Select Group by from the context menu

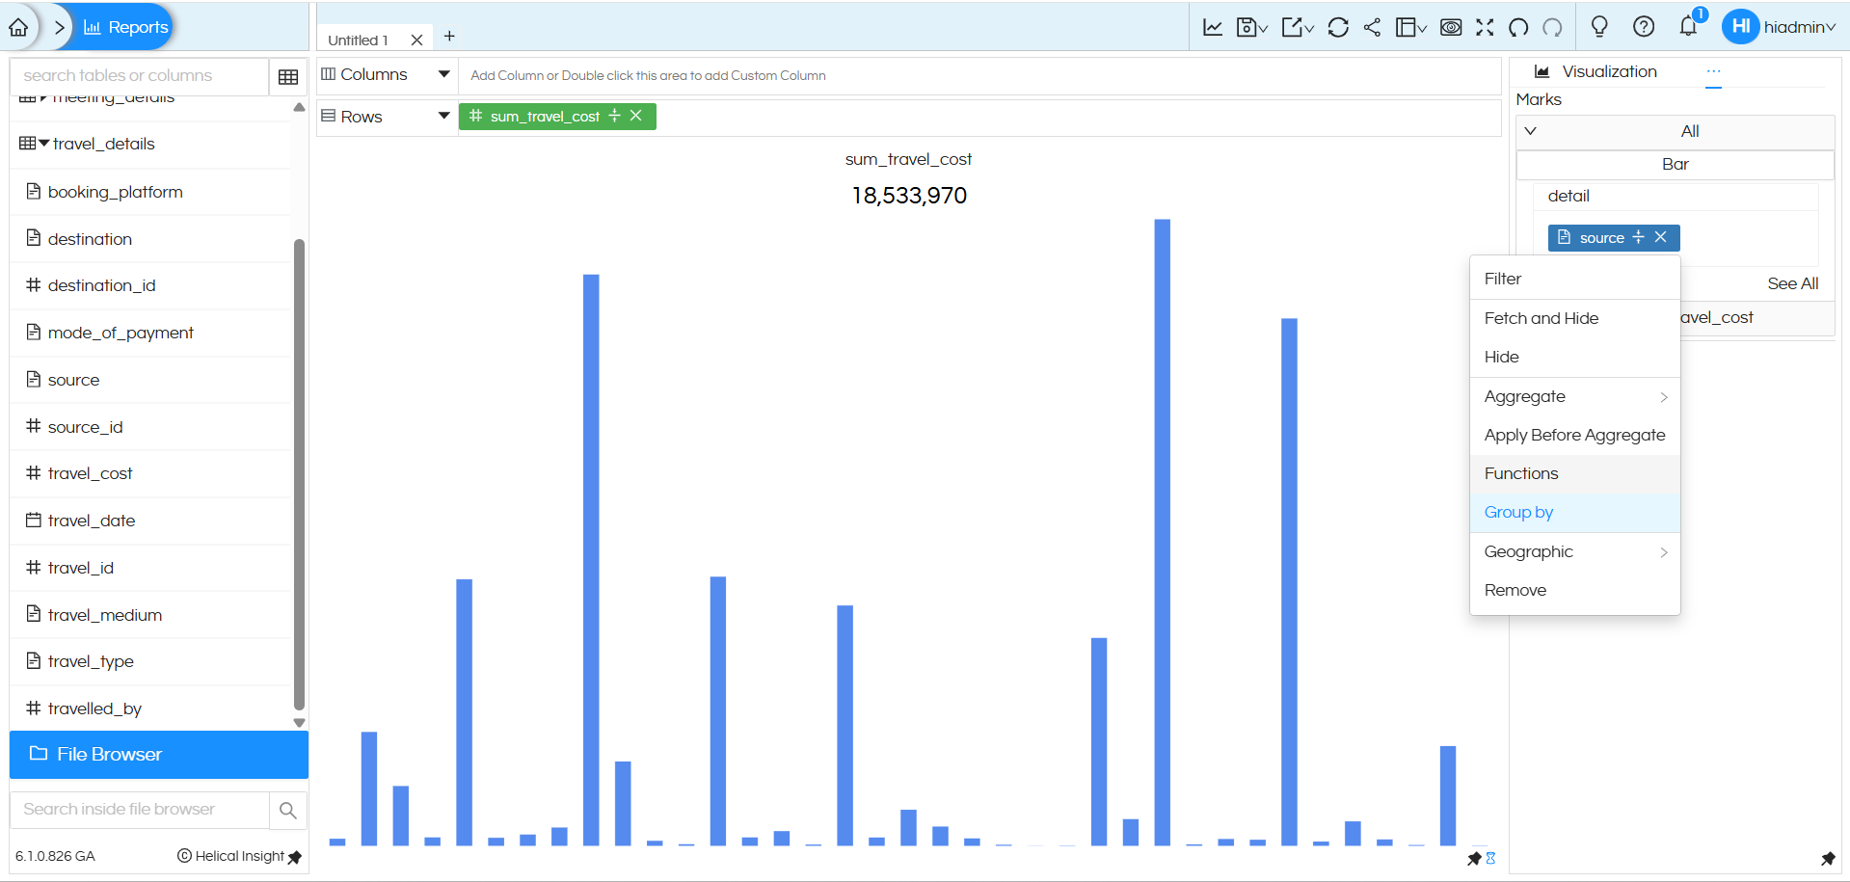[x=1518, y=512]
